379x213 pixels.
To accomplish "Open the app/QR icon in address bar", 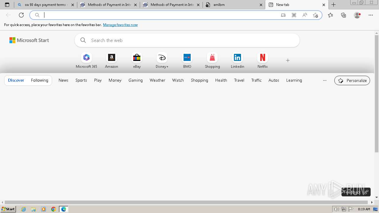I will pos(294,15).
